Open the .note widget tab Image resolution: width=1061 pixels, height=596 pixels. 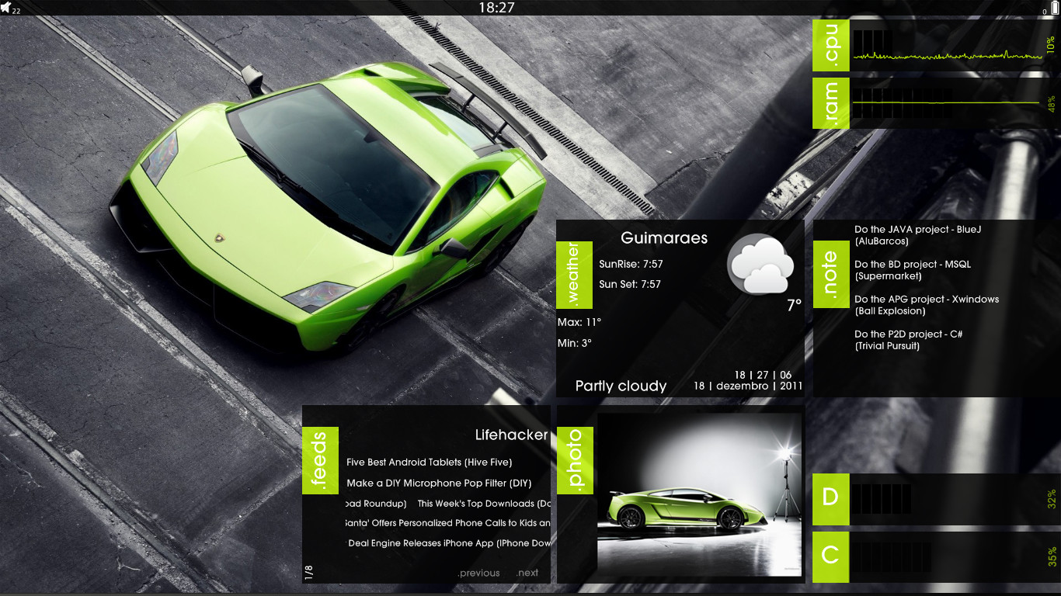830,275
